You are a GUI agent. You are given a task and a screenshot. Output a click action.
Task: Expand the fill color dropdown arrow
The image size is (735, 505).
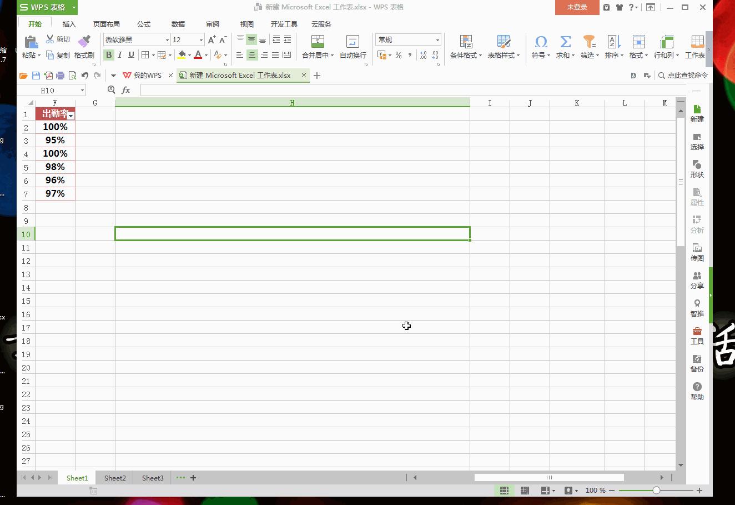189,55
